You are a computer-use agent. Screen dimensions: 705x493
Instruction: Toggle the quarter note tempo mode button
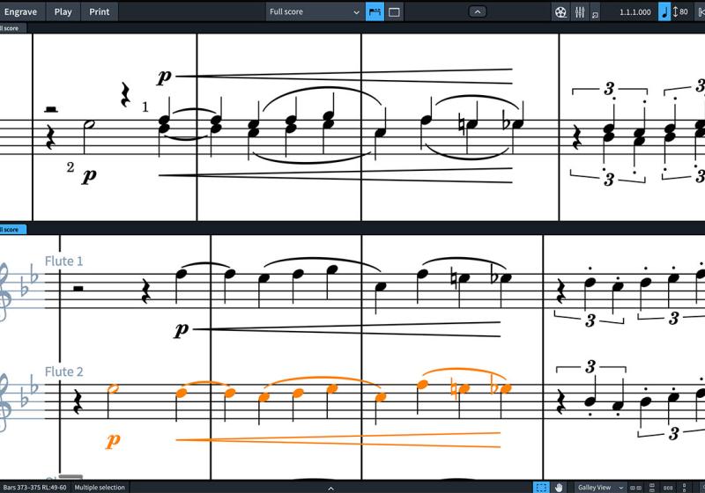pos(664,11)
